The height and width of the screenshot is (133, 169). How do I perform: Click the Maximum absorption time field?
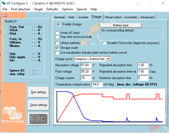click(x=143, y=78)
